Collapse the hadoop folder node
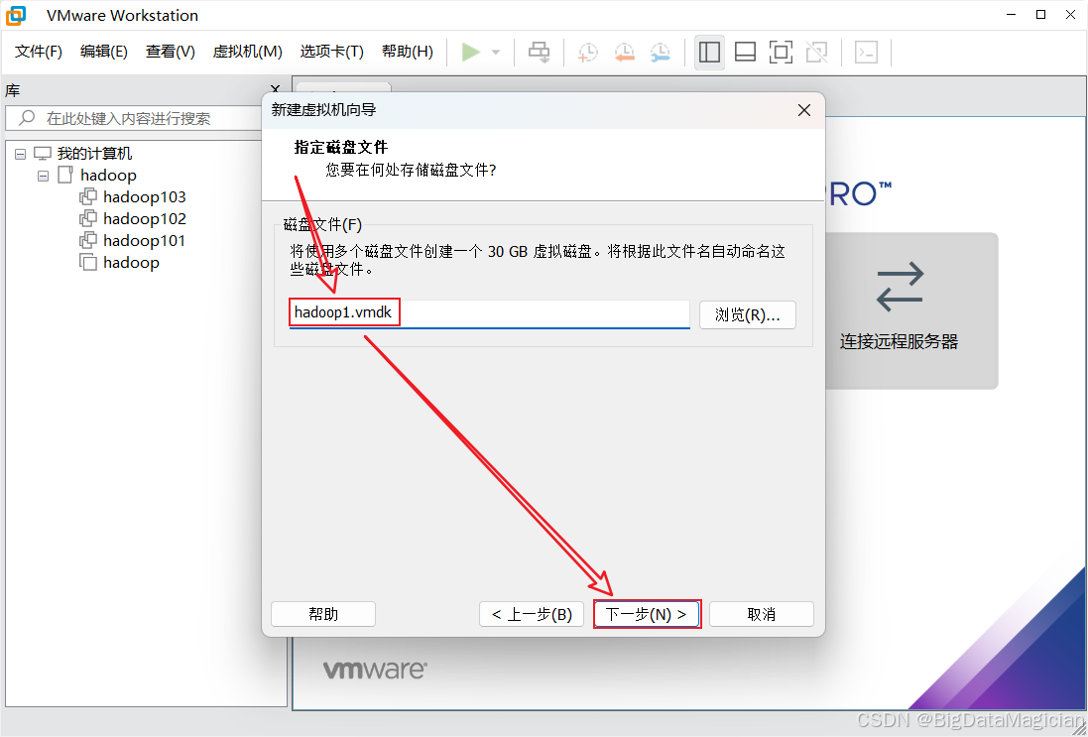The height and width of the screenshot is (737, 1088). 43,176
